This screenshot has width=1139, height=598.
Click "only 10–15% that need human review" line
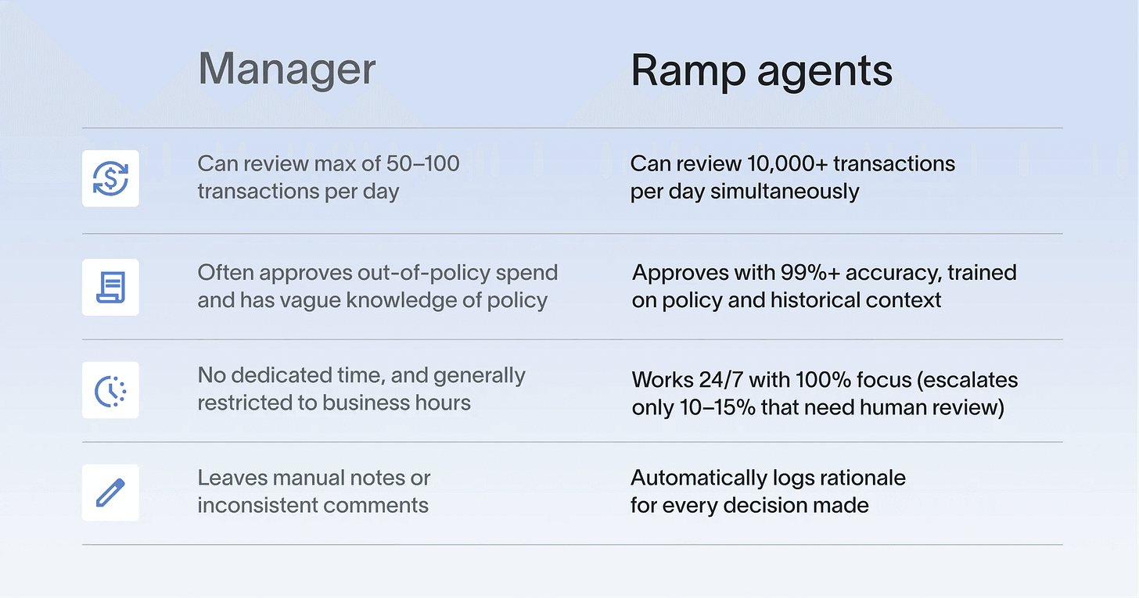[x=818, y=408]
